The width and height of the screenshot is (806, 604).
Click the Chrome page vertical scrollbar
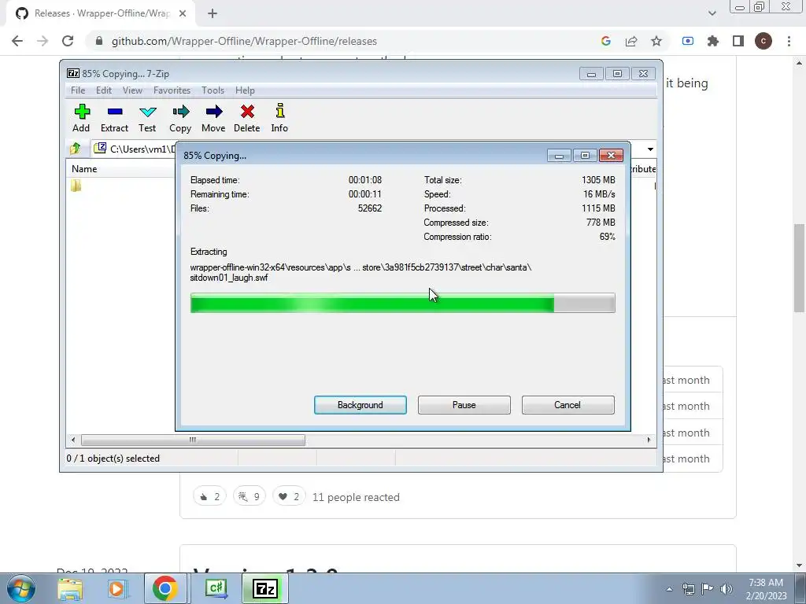click(x=799, y=268)
